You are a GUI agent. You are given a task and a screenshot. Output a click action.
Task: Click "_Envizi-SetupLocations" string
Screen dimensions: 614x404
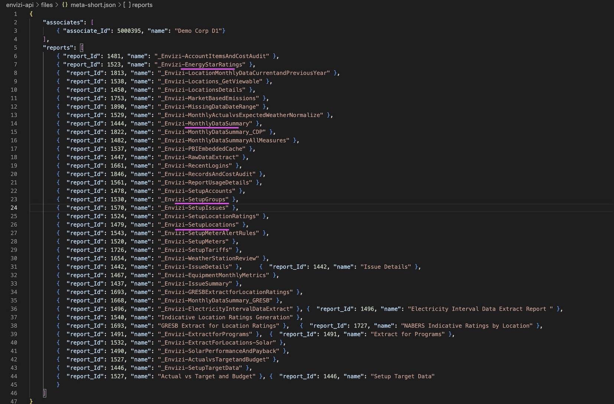point(198,225)
